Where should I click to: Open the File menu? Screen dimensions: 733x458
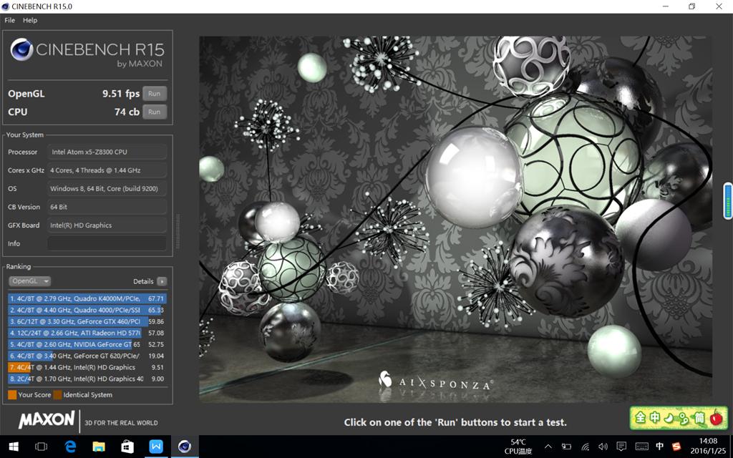(x=10, y=20)
